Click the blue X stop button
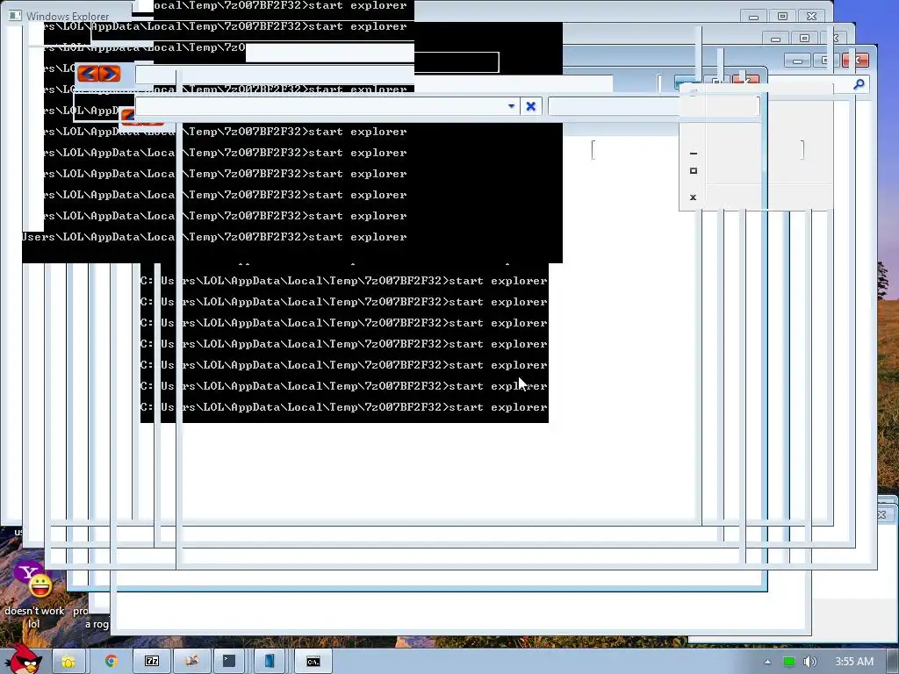The width and height of the screenshot is (899, 674). [x=531, y=106]
